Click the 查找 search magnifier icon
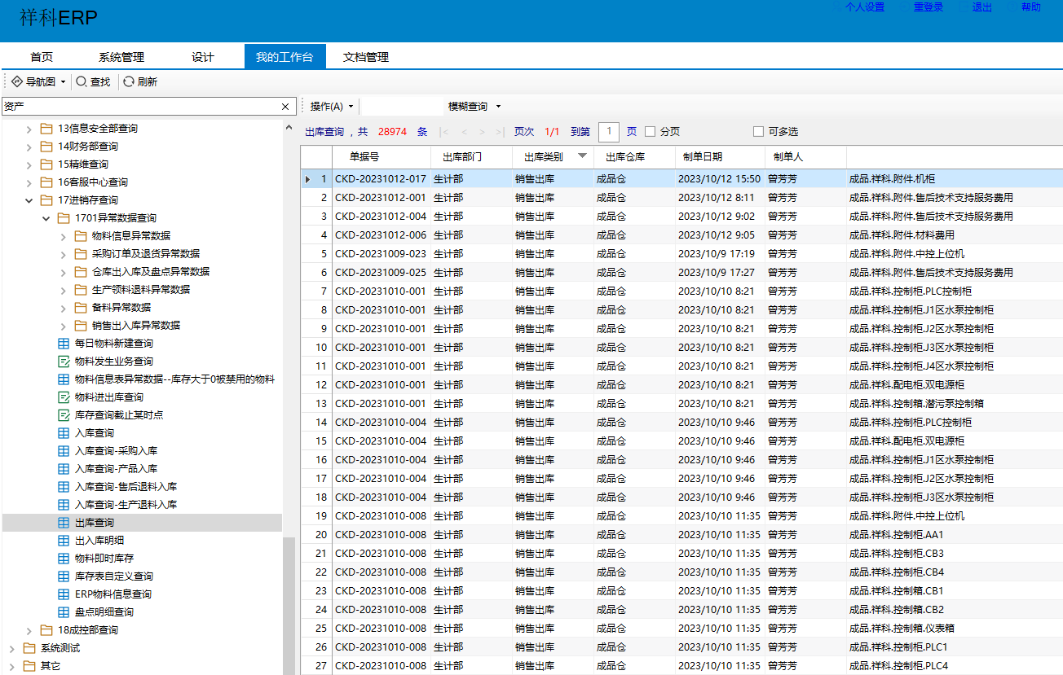1063x675 pixels. click(81, 81)
